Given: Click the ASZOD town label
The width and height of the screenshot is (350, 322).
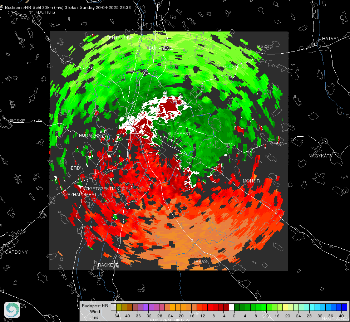Looking at the screenshot, I should click(265, 47).
